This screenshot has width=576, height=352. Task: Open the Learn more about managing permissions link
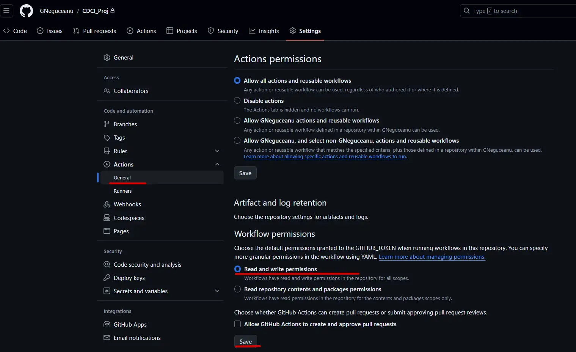tap(432, 257)
